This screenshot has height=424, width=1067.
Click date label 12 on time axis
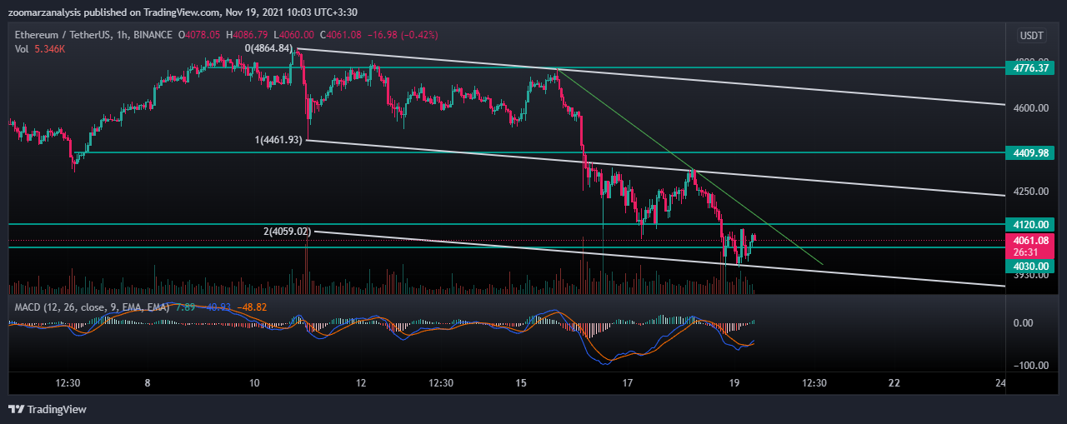pos(361,383)
